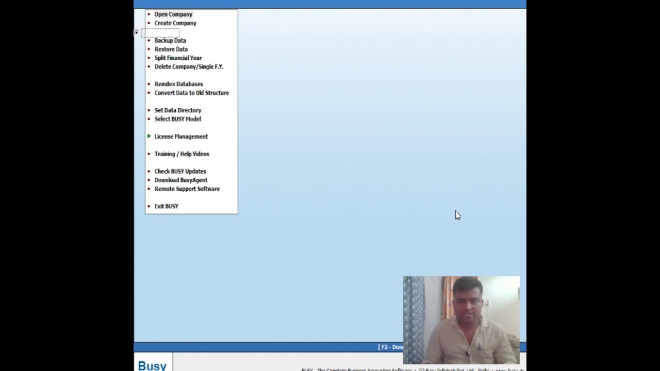Expand the License Management submenu

coord(181,137)
